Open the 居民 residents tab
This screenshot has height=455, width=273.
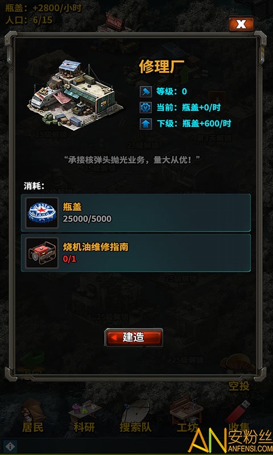(33, 415)
